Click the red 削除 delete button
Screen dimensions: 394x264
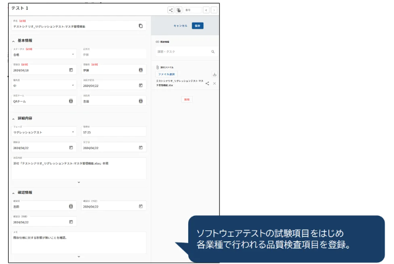187,100
